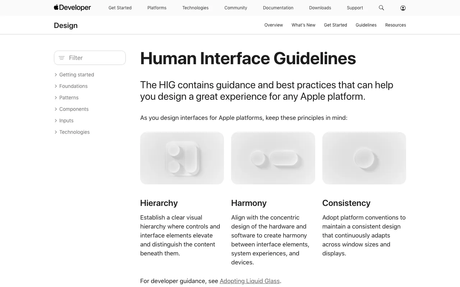Image resolution: width=460 pixels, height=287 pixels.
Task: Expand the Components chevron
Action: (56, 109)
